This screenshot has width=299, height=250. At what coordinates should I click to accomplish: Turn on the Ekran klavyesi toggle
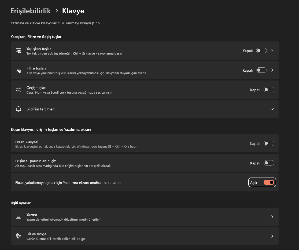pos(269,144)
